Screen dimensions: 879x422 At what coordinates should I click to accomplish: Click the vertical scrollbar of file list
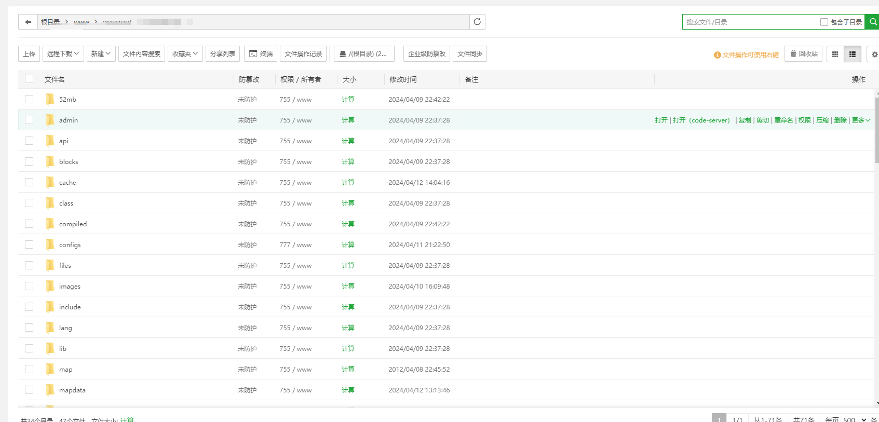point(876,130)
